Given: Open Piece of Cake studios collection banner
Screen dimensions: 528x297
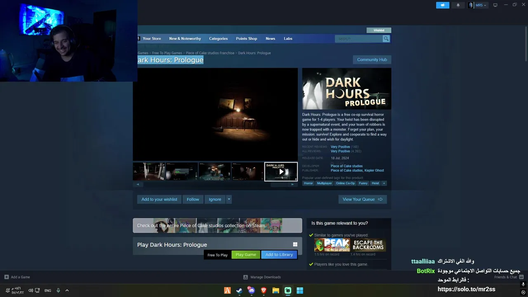Looking at the screenshot, I should coord(217,226).
